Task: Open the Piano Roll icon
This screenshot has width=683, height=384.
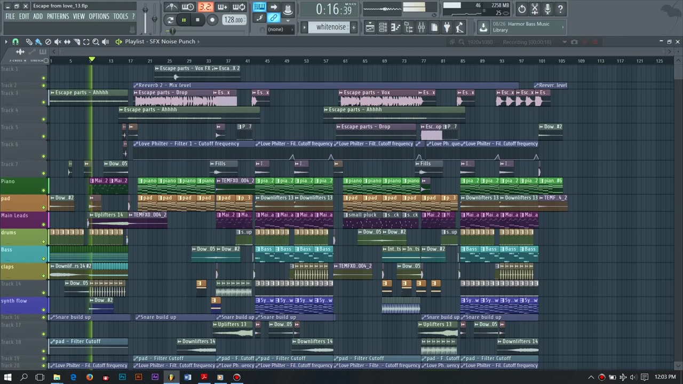Action: (x=395, y=27)
